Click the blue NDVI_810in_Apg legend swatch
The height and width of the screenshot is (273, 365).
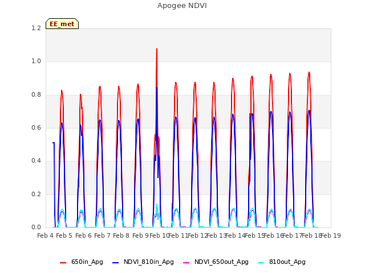click(x=115, y=263)
